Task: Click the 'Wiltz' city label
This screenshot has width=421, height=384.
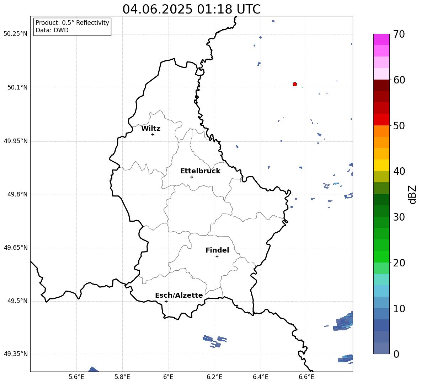Action: pos(151,129)
